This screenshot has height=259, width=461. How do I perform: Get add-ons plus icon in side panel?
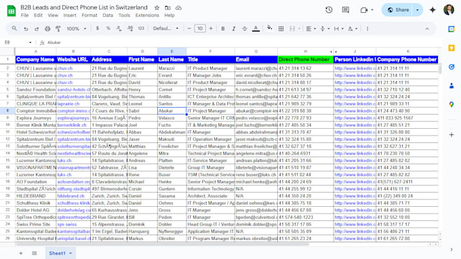point(452,135)
